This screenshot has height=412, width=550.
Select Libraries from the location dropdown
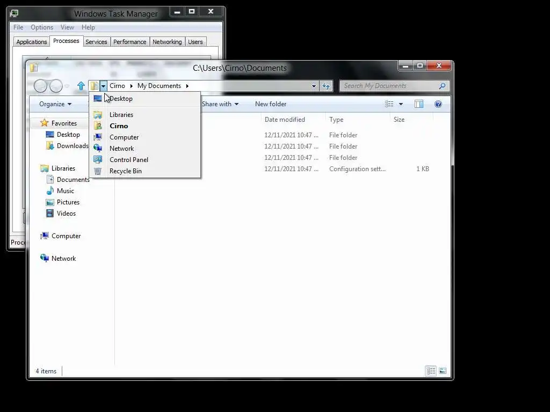(121, 115)
